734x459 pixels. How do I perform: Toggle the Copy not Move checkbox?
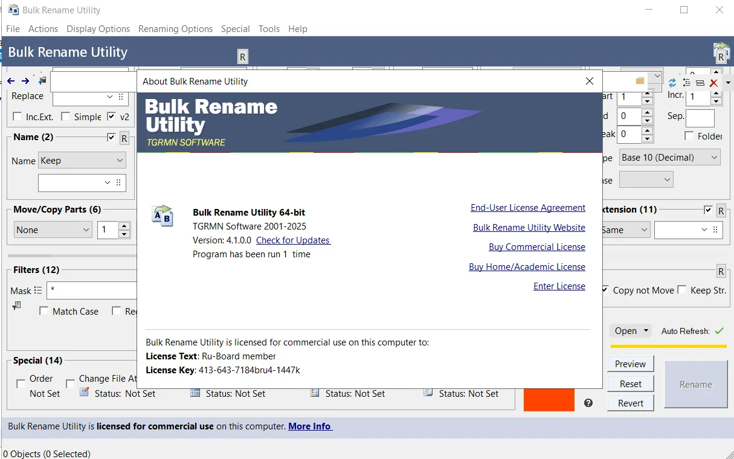click(x=605, y=290)
